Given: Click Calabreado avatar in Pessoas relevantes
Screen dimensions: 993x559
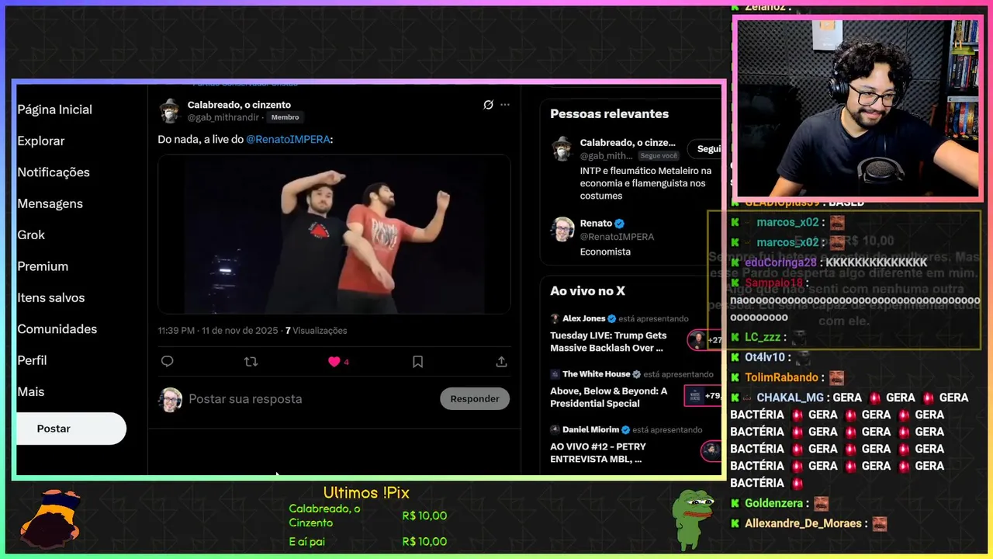Looking at the screenshot, I should (x=562, y=149).
